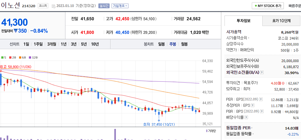Click the 코스피 246위 ranking value
Screen dimensions: 301x140
[289, 38]
